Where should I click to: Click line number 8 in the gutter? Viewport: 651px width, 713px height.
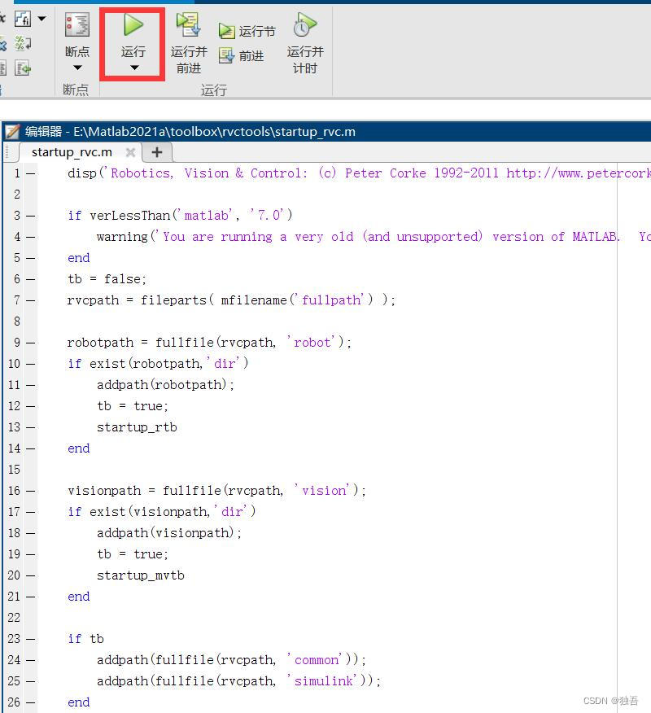17,322
